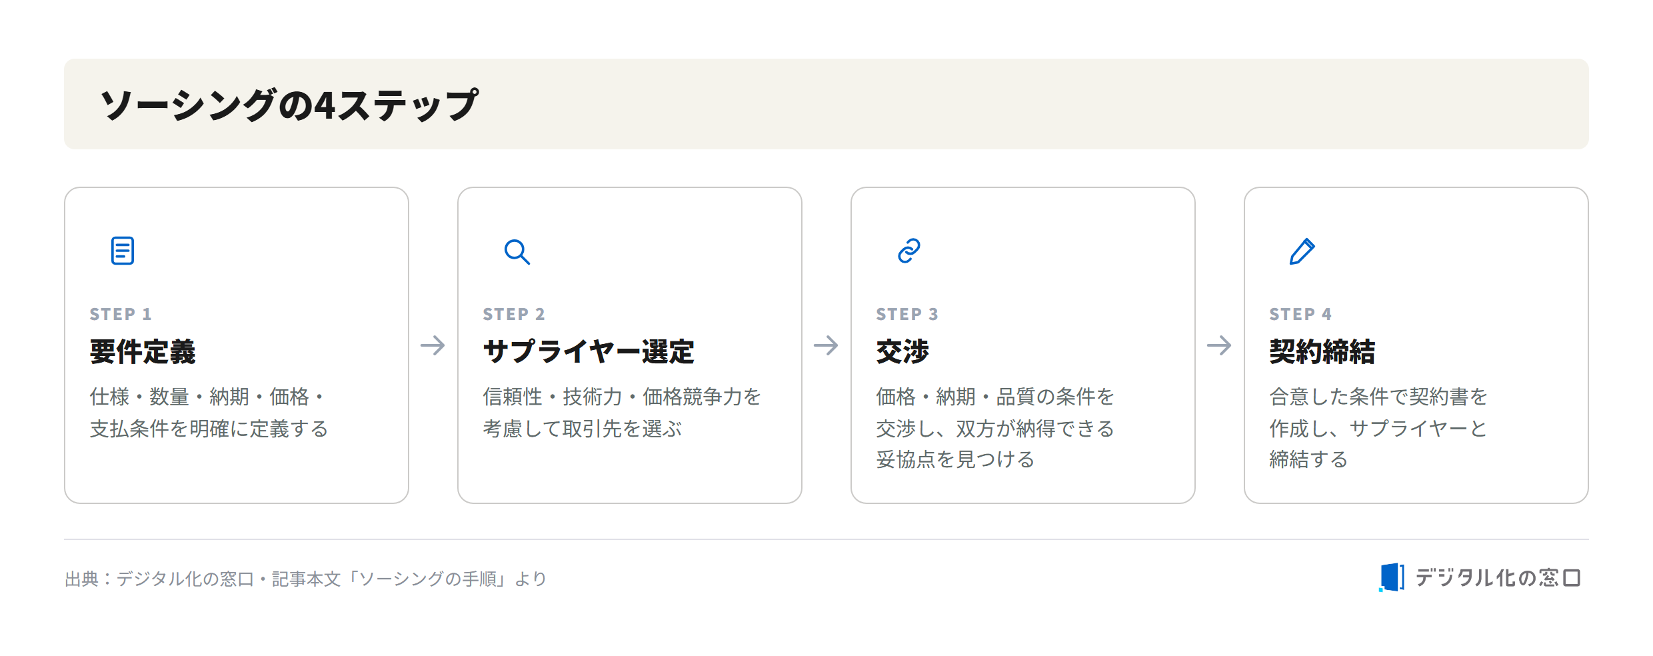The image size is (1653, 656).
Task: Click the blue デジタル化の窓口 logo mark
Action: tap(1392, 577)
